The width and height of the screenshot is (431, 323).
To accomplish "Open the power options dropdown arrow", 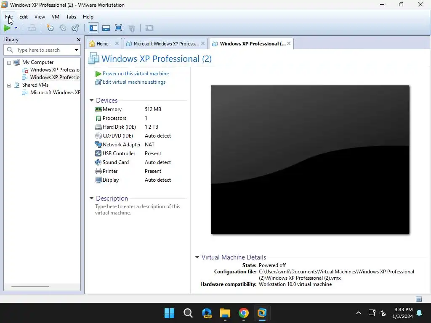I will pos(16,28).
